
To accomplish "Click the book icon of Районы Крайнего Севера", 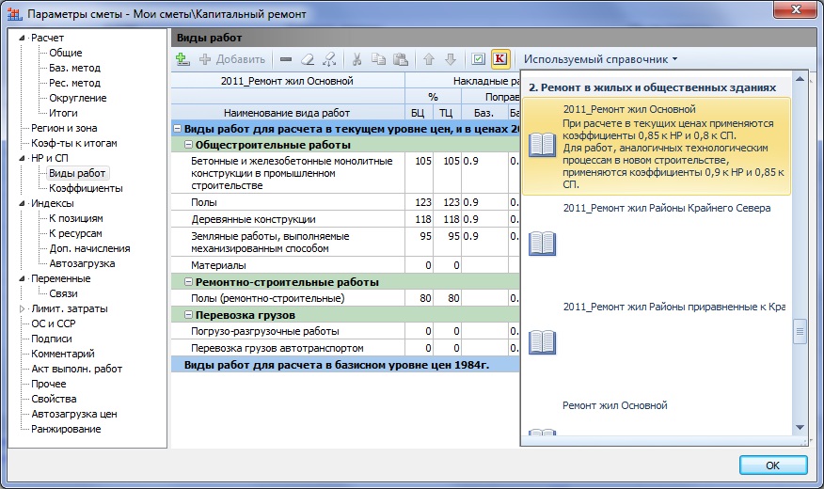I will click(543, 244).
